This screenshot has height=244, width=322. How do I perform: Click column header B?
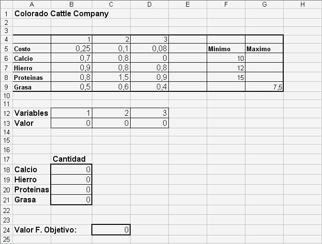[x=71, y=4]
